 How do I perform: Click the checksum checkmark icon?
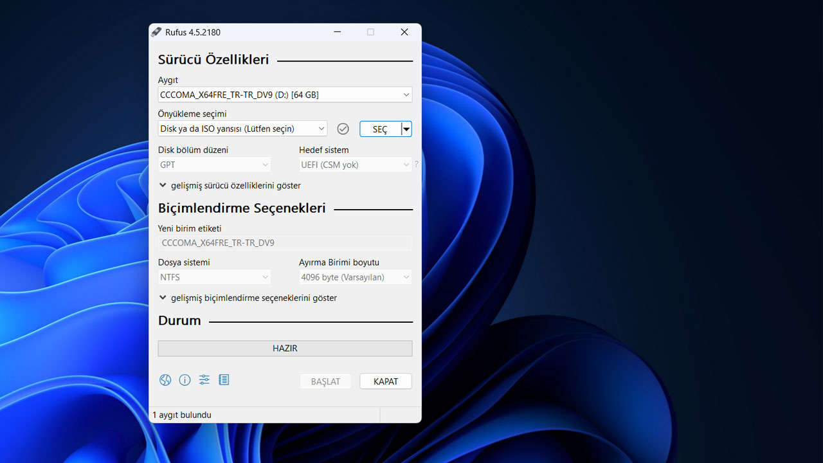pos(343,129)
